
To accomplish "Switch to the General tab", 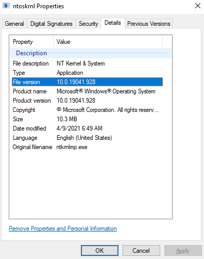I will [x=14, y=24].
